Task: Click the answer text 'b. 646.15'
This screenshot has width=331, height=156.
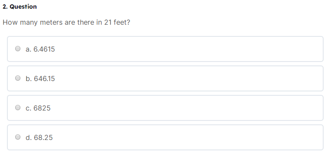Action: pyautogui.click(x=40, y=78)
